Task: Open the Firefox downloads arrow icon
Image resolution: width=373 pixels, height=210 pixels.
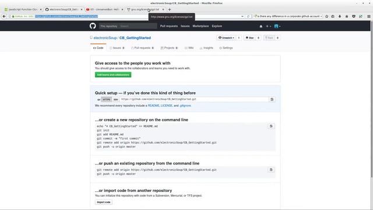Action: [x=340, y=16]
